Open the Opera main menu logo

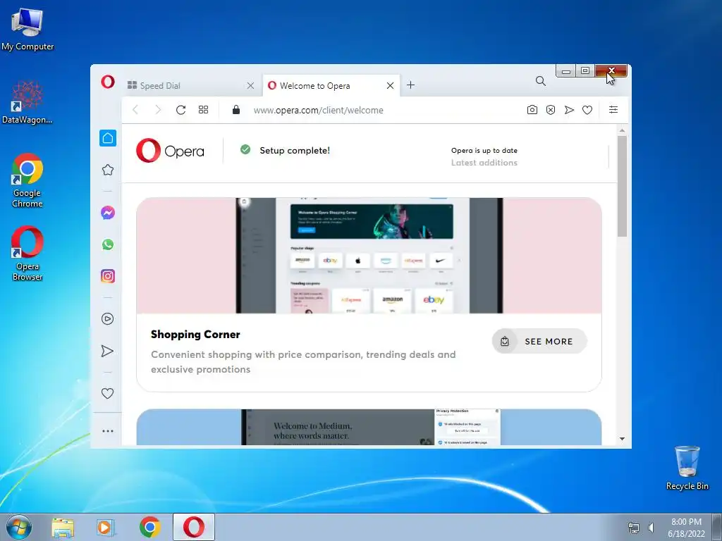(108, 82)
